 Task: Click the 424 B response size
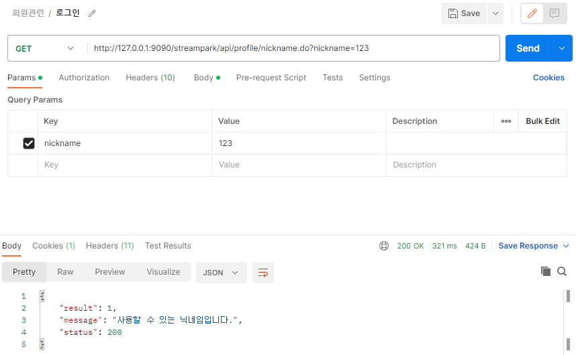pos(475,246)
